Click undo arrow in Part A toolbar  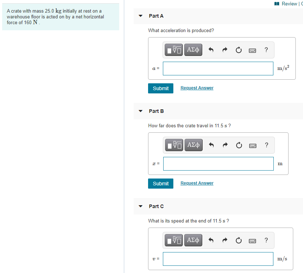click(211, 50)
